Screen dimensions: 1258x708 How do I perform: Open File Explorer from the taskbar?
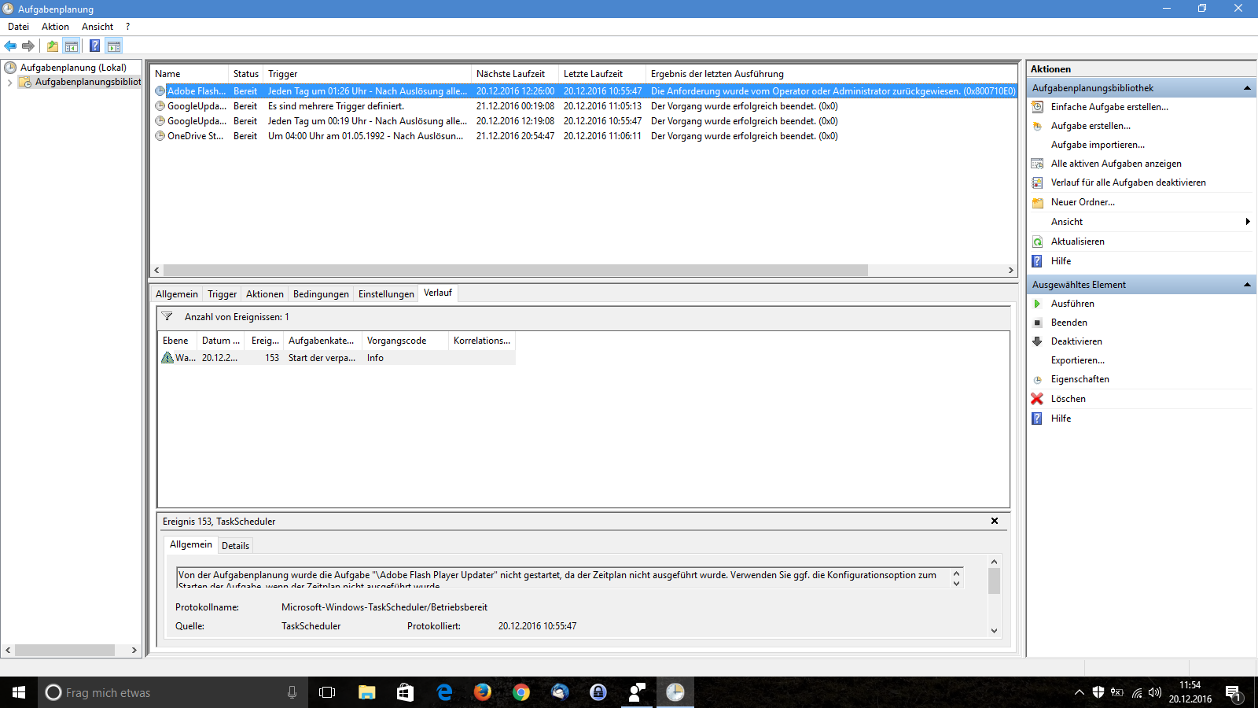[x=366, y=692]
